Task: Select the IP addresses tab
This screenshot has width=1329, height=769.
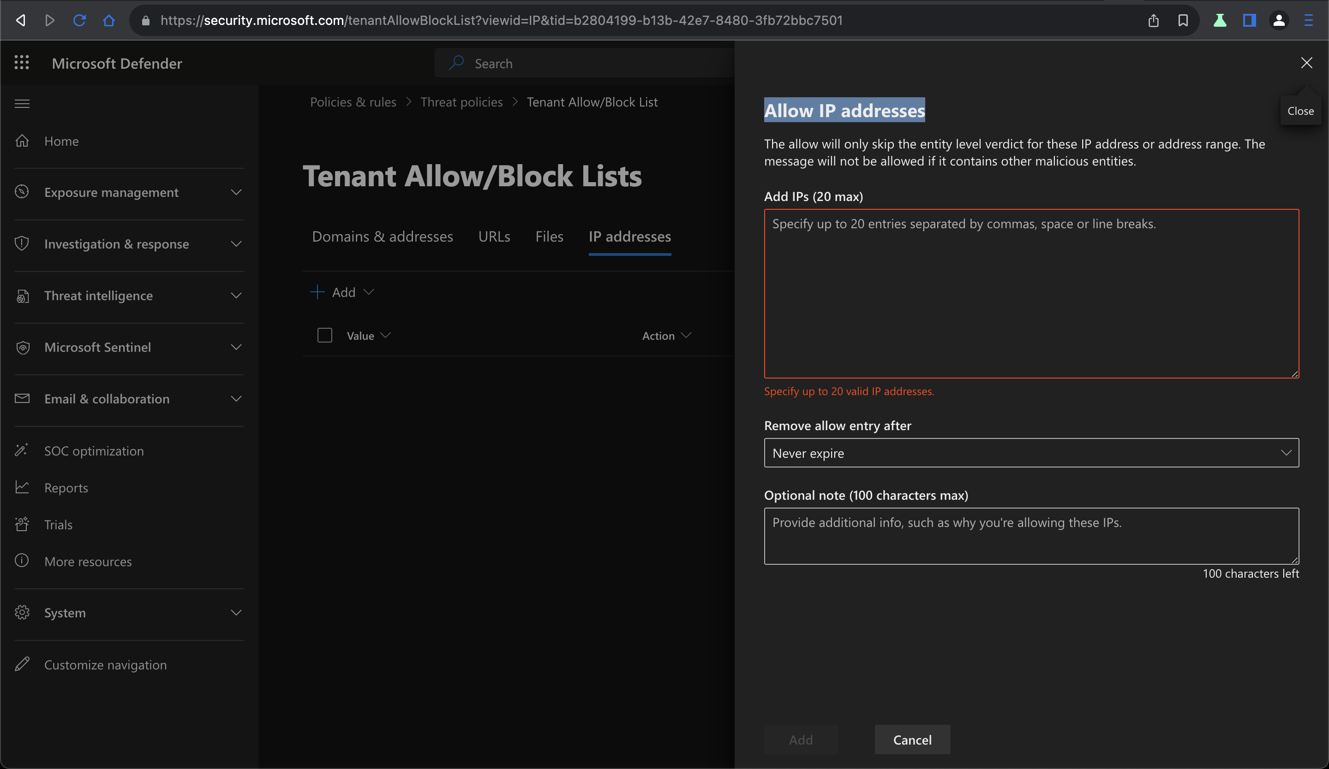Action: point(630,236)
